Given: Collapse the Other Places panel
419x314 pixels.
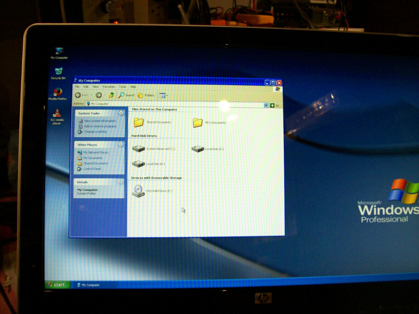Looking at the screenshot, I should pyautogui.click(x=121, y=144).
